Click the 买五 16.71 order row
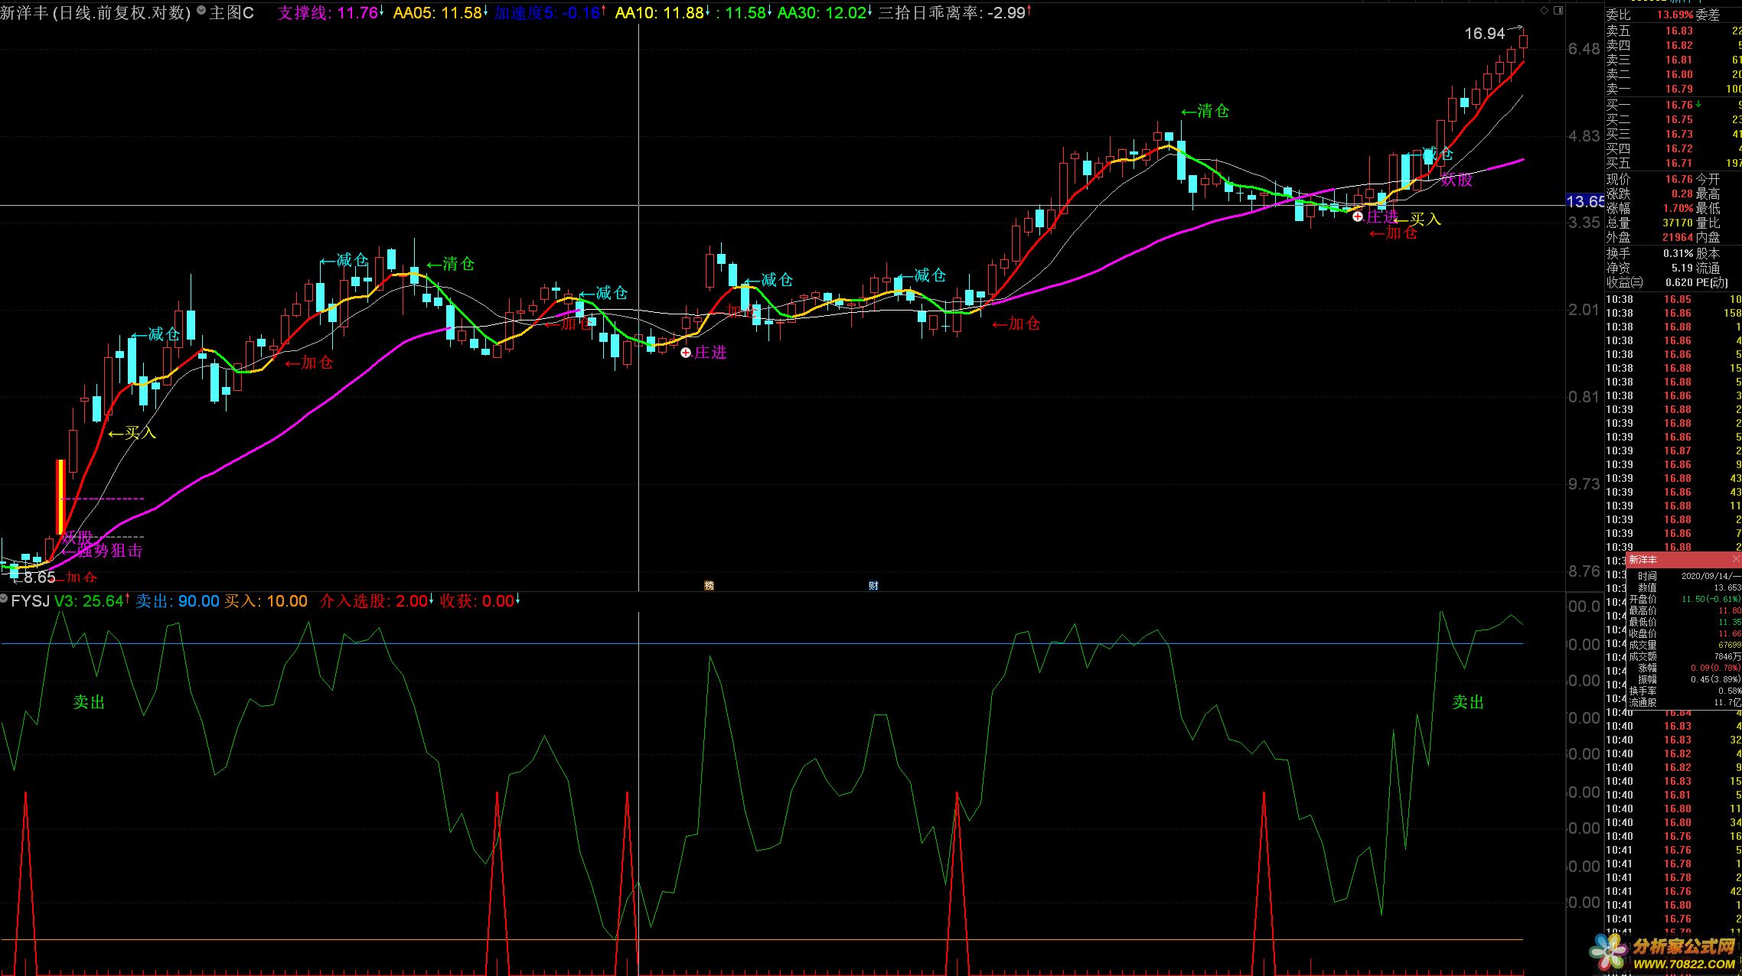This screenshot has width=1742, height=976. 1672,163
